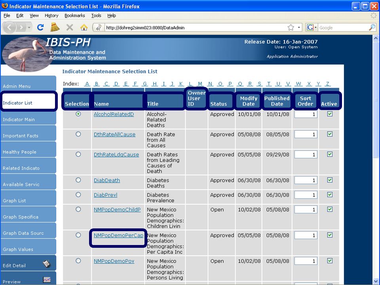
Task: Toggle Active checkbox for NMPopDemoPov
Action: click(x=330, y=261)
